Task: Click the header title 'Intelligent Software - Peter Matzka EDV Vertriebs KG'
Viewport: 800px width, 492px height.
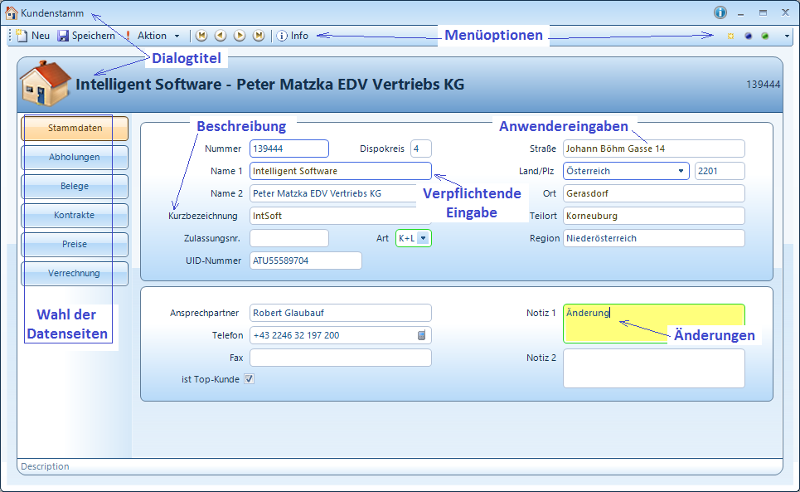Action: [270, 84]
